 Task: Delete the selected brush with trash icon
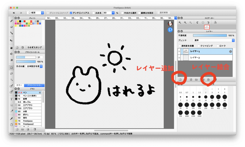coord(35,129)
